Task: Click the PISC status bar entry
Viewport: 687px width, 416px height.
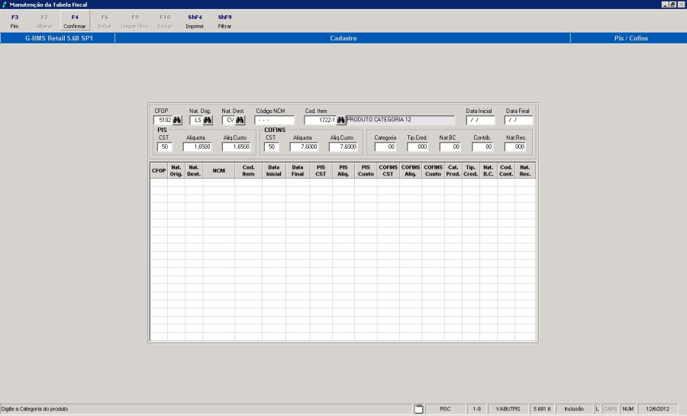Action: pos(445,409)
